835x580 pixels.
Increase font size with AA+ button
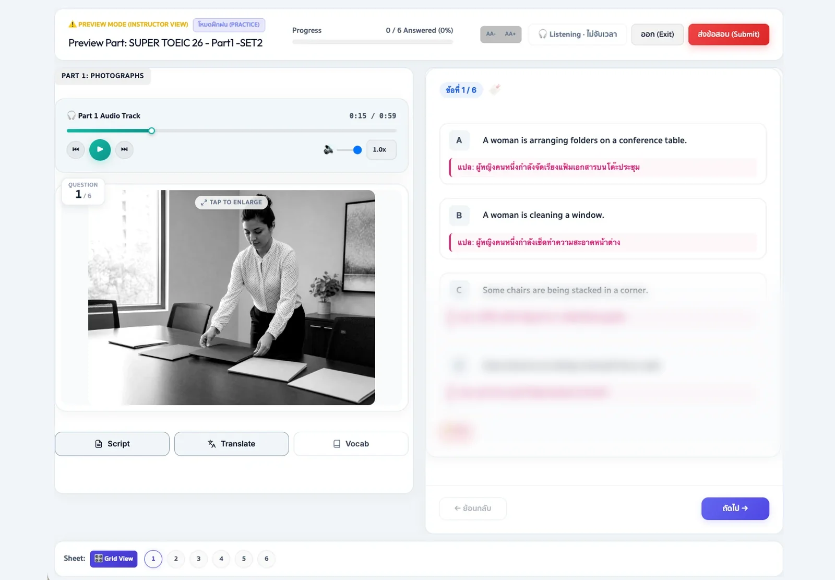pyautogui.click(x=510, y=34)
